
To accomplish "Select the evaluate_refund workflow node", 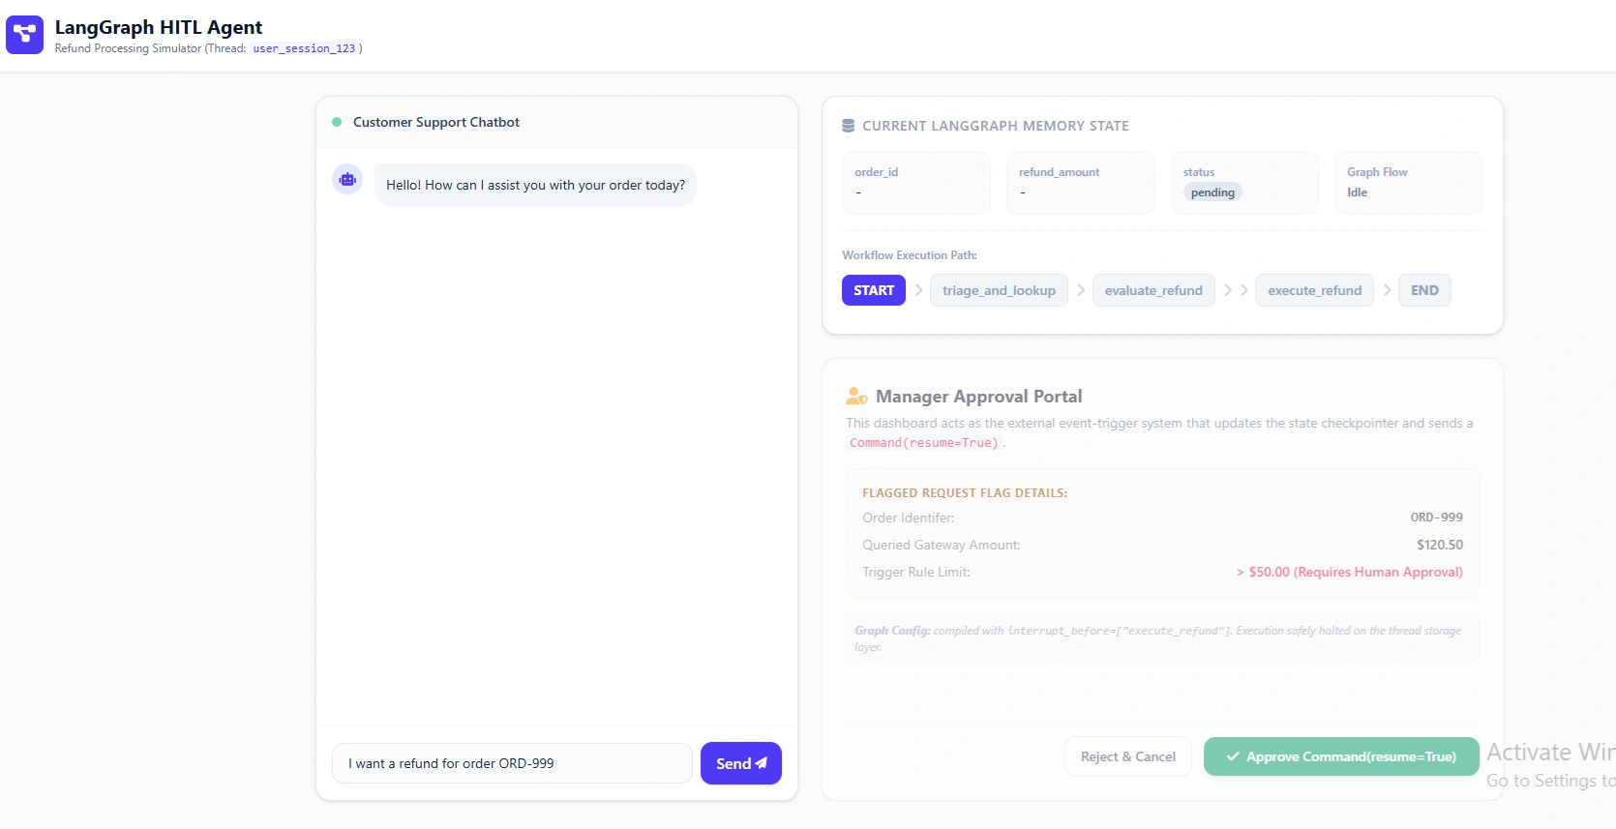I will [1153, 290].
